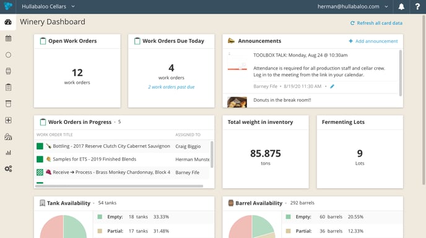This screenshot has height=238, width=426.
Task: Click the Tank Availability pie chart
Action: tap(63, 227)
